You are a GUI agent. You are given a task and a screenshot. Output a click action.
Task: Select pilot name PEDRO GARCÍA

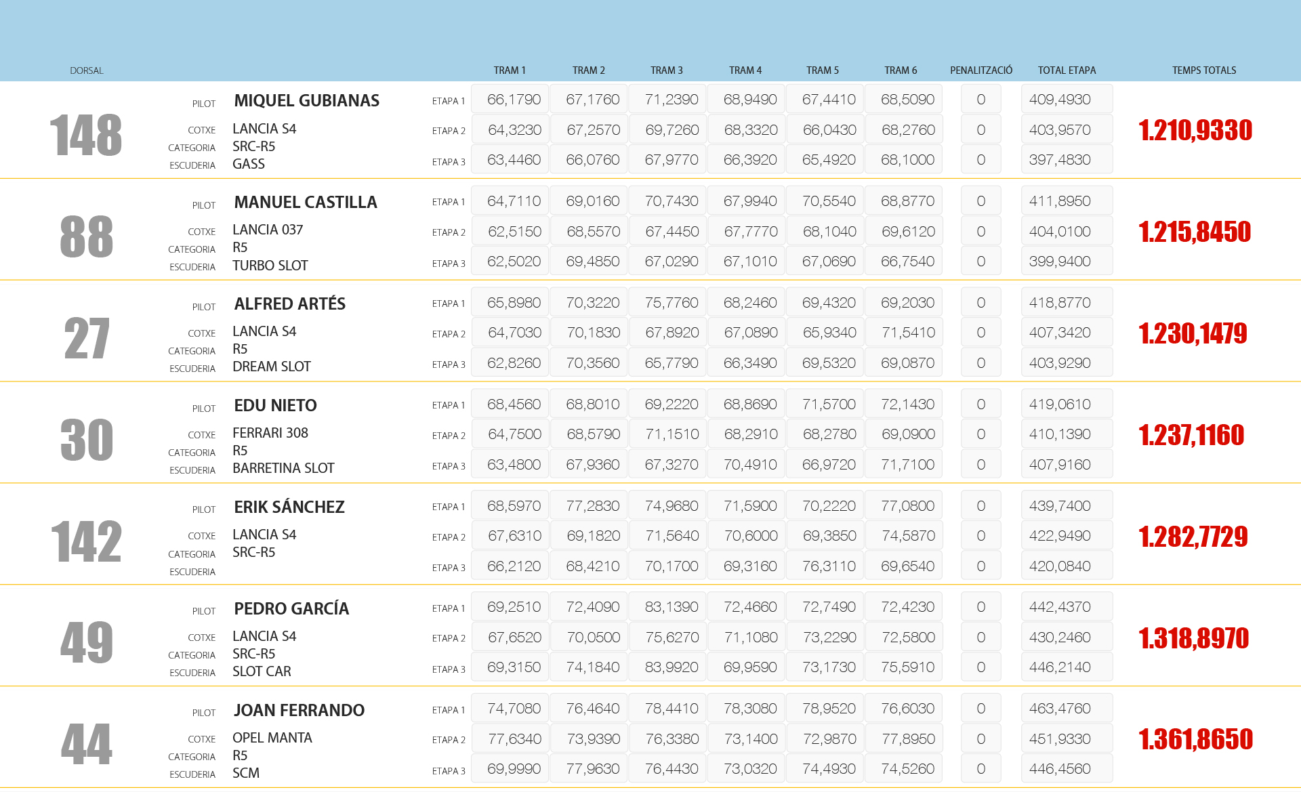tap(291, 609)
